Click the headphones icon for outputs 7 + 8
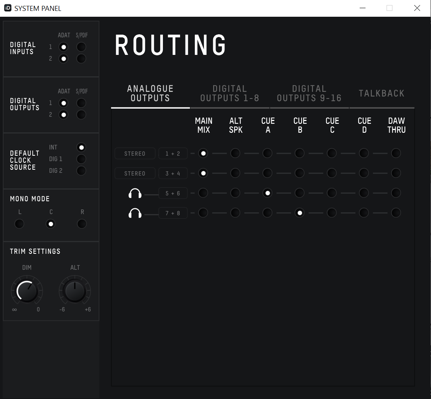Viewport: 431px width, 399px height. coord(135,213)
